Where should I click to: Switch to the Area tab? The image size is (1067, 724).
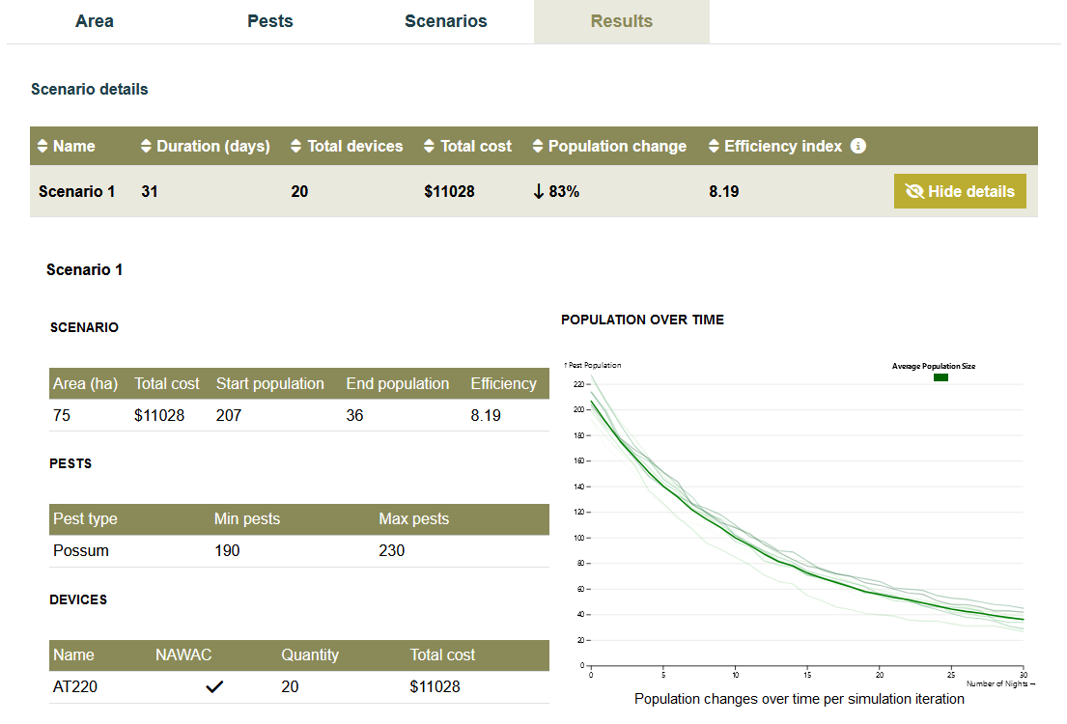(94, 21)
